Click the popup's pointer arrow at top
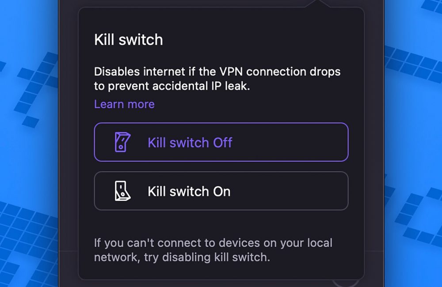This screenshot has width=442, height=287. pos(318,4)
